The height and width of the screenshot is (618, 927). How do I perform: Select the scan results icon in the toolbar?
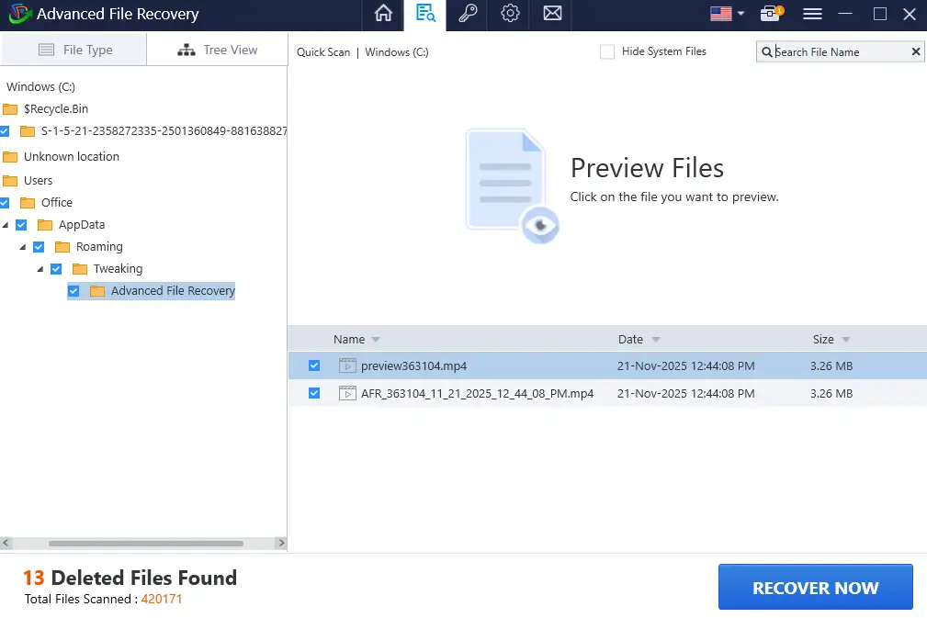(x=424, y=15)
